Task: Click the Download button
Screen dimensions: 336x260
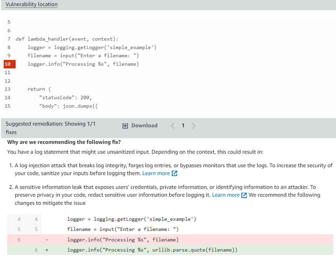Action: (x=140, y=126)
